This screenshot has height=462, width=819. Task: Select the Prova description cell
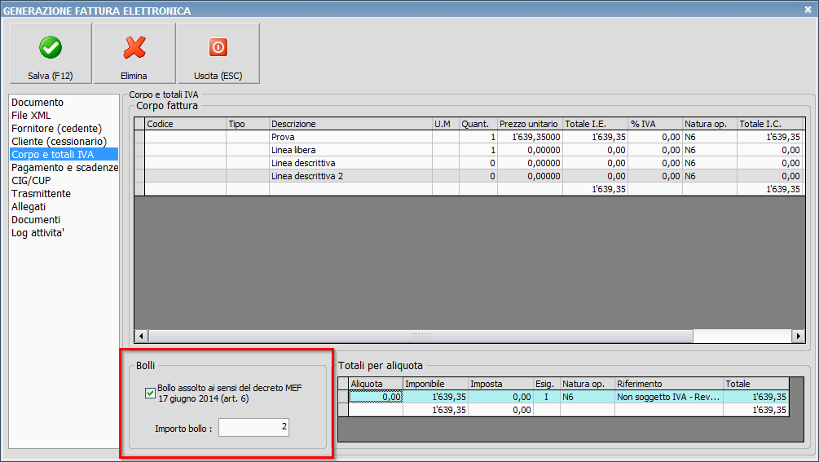[350, 137]
